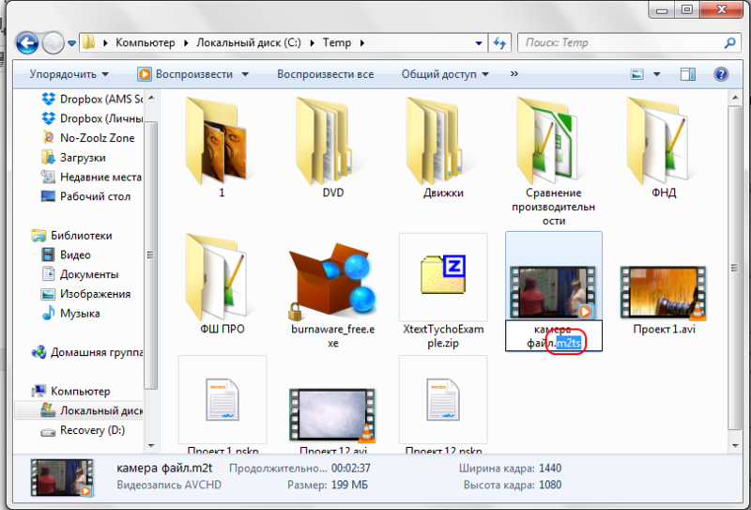751x510 pixels.
Task: Open the Изображения library
Action: [x=85, y=294]
